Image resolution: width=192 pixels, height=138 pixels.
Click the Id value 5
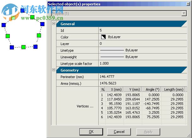pos(143,30)
